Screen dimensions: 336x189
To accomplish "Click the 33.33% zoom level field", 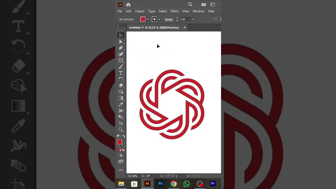I will tap(134, 176).
